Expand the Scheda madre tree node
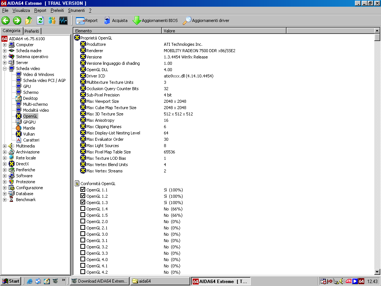 (x=4, y=51)
